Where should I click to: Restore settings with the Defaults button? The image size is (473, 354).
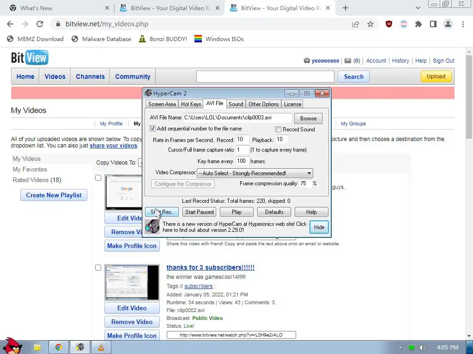click(274, 212)
